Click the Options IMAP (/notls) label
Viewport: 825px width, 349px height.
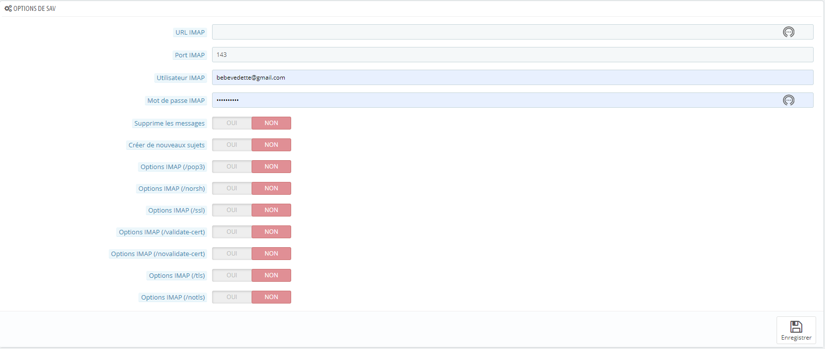pos(173,298)
